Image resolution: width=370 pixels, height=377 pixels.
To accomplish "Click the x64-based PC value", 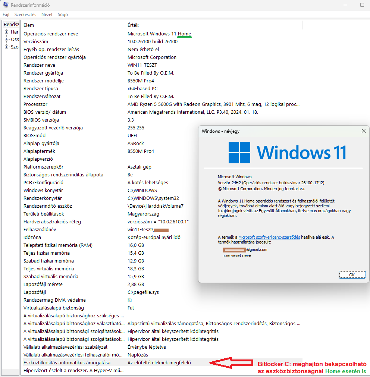I will click(x=142, y=88).
